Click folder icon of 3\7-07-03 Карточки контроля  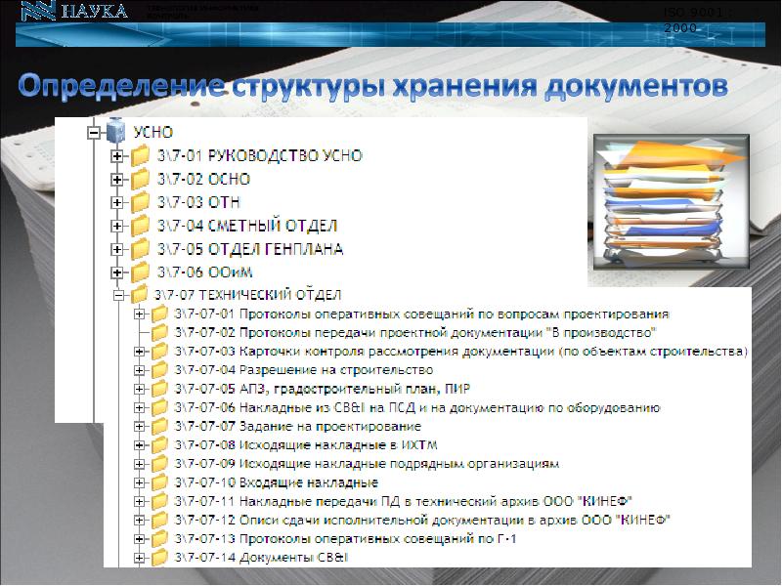[x=159, y=352]
